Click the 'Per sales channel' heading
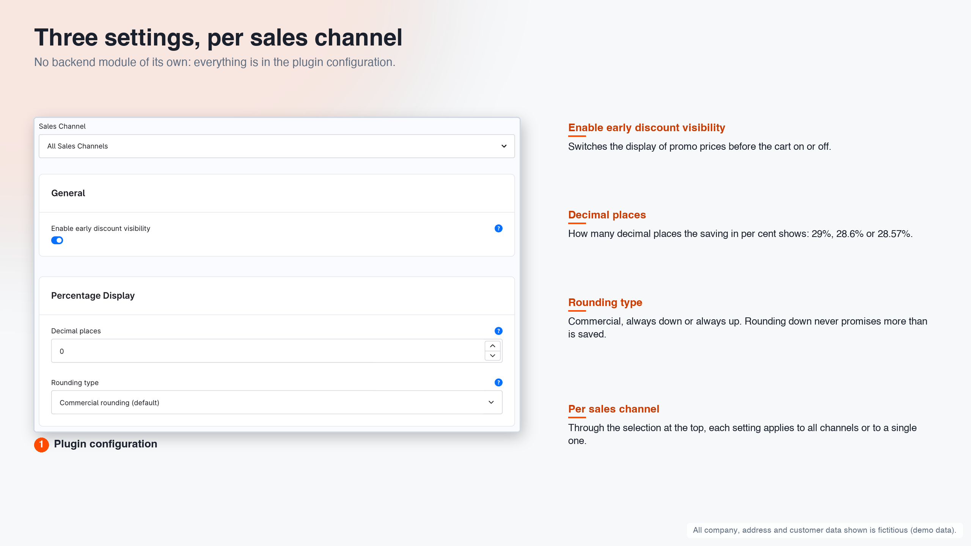Viewport: 971px width, 546px height. click(x=614, y=409)
